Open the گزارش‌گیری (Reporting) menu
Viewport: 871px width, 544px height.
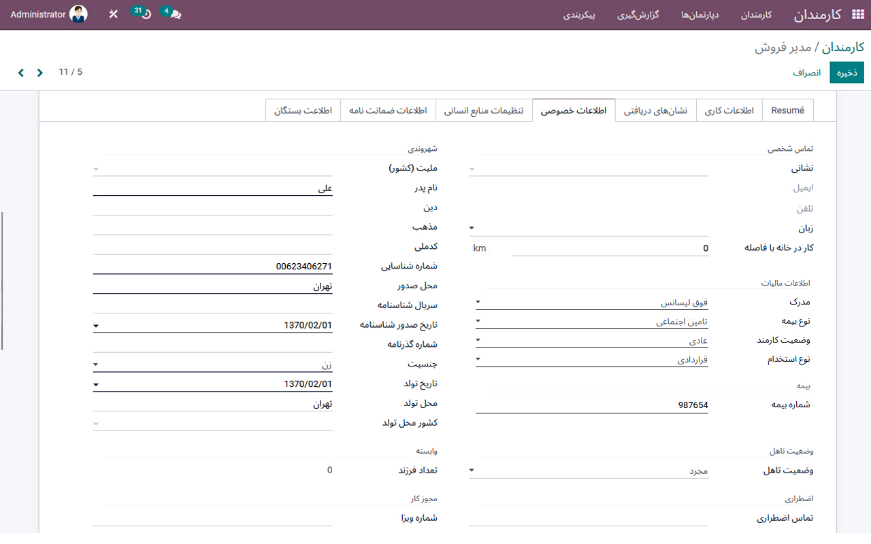(638, 13)
